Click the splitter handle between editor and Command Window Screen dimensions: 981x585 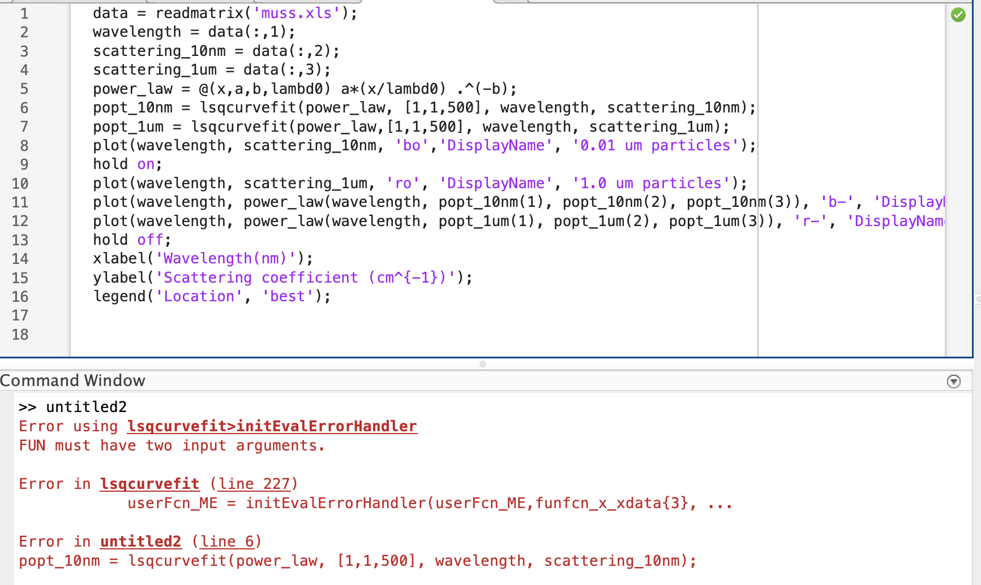coord(482,365)
